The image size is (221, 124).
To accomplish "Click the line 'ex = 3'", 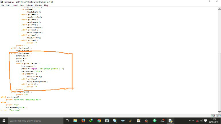I will [20, 61].
